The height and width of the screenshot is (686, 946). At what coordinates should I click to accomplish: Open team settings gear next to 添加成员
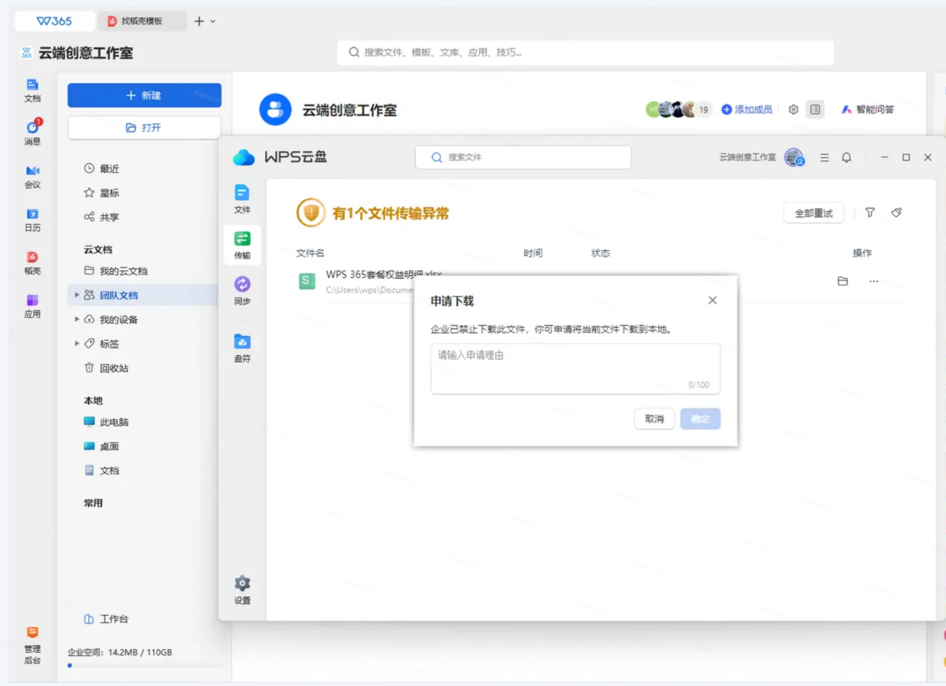coord(794,109)
